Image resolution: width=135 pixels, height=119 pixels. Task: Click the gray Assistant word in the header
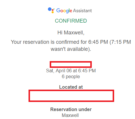click(x=82, y=11)
